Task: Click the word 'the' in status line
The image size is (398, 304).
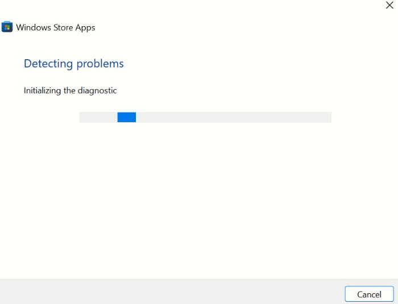Action: pos(69,90)
